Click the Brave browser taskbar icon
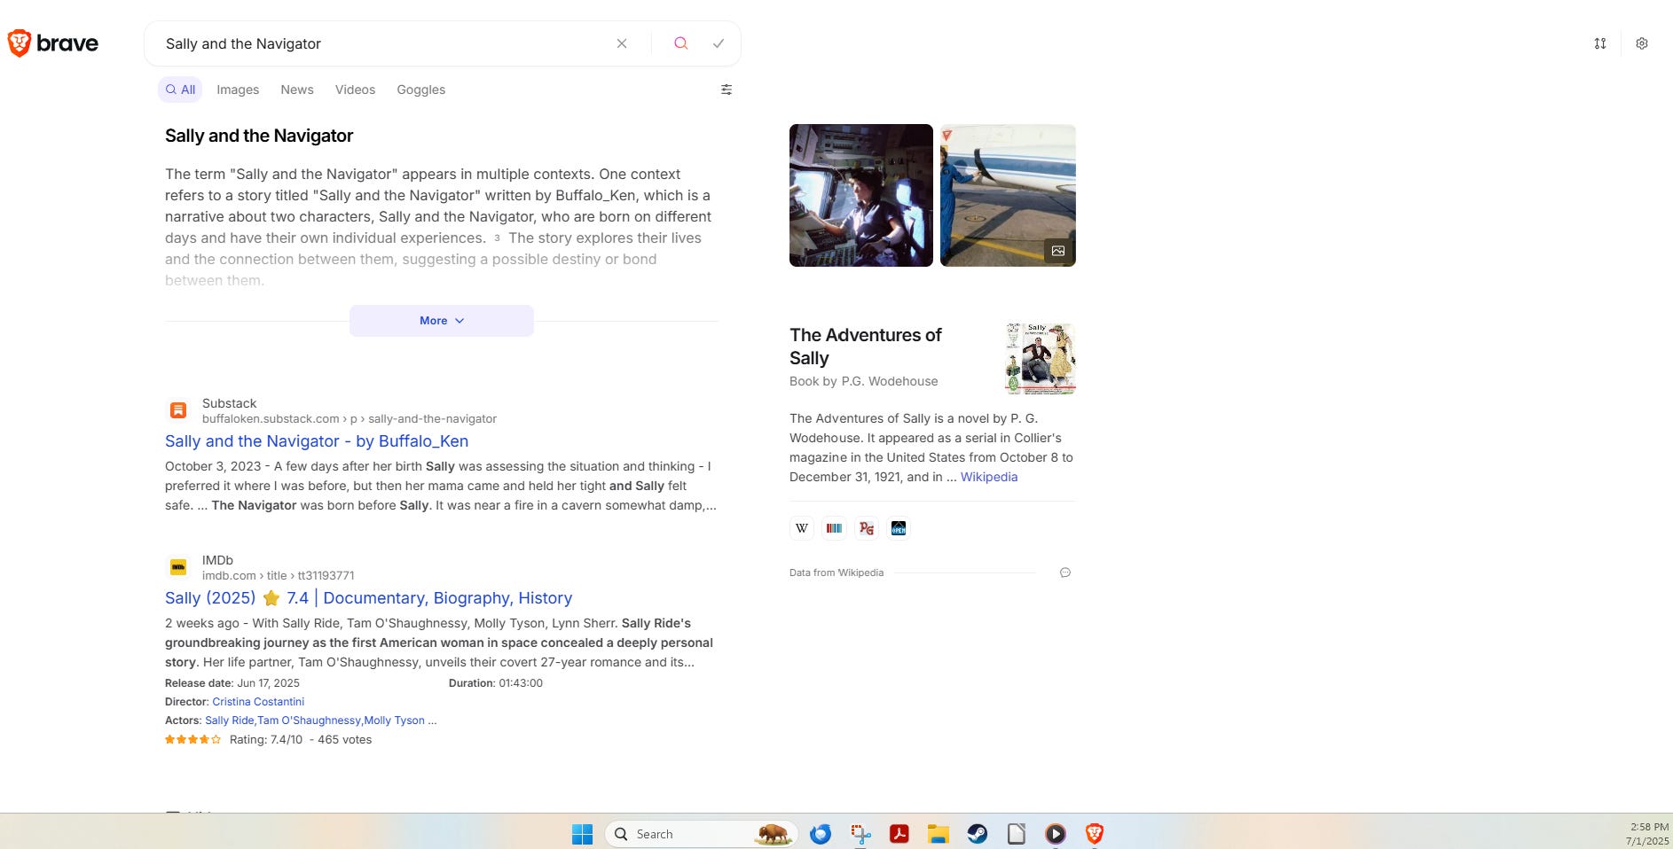 1095,834
